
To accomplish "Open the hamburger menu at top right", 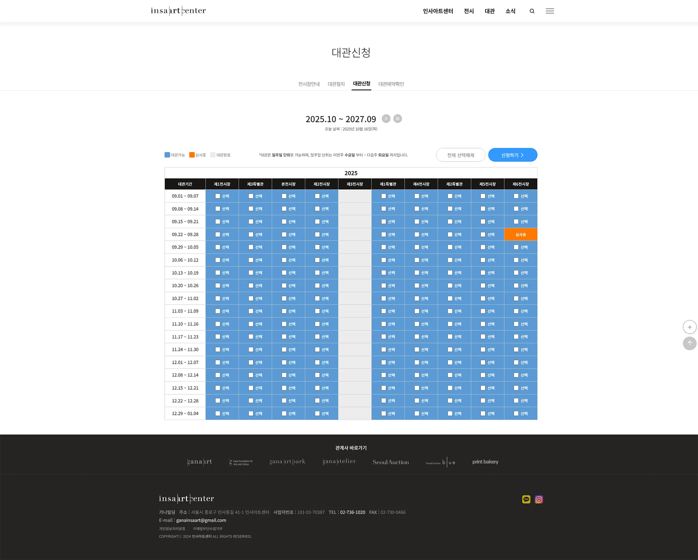I will coord(550,11).
